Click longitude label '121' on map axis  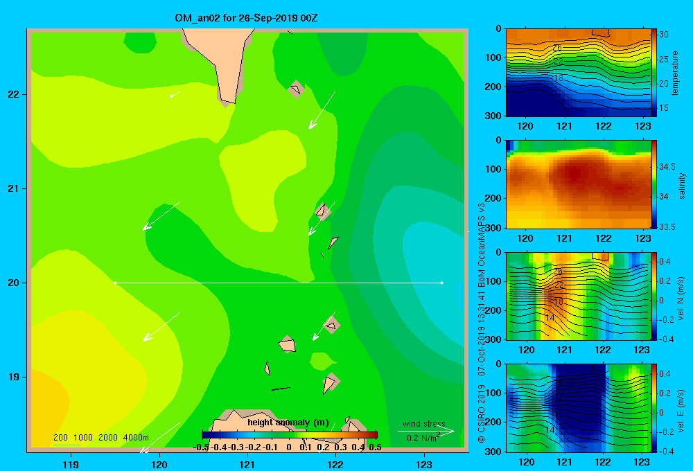point(247,465)
